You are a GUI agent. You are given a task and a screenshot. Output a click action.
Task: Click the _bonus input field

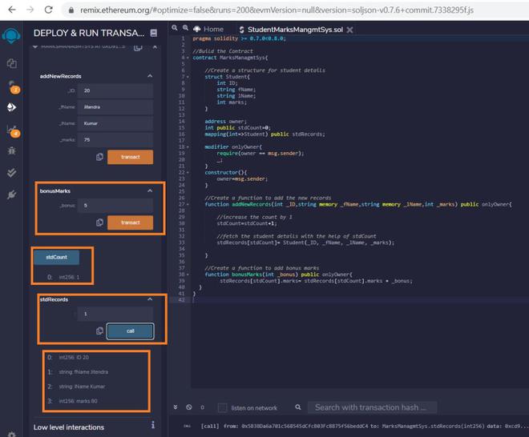pos(115,205)
